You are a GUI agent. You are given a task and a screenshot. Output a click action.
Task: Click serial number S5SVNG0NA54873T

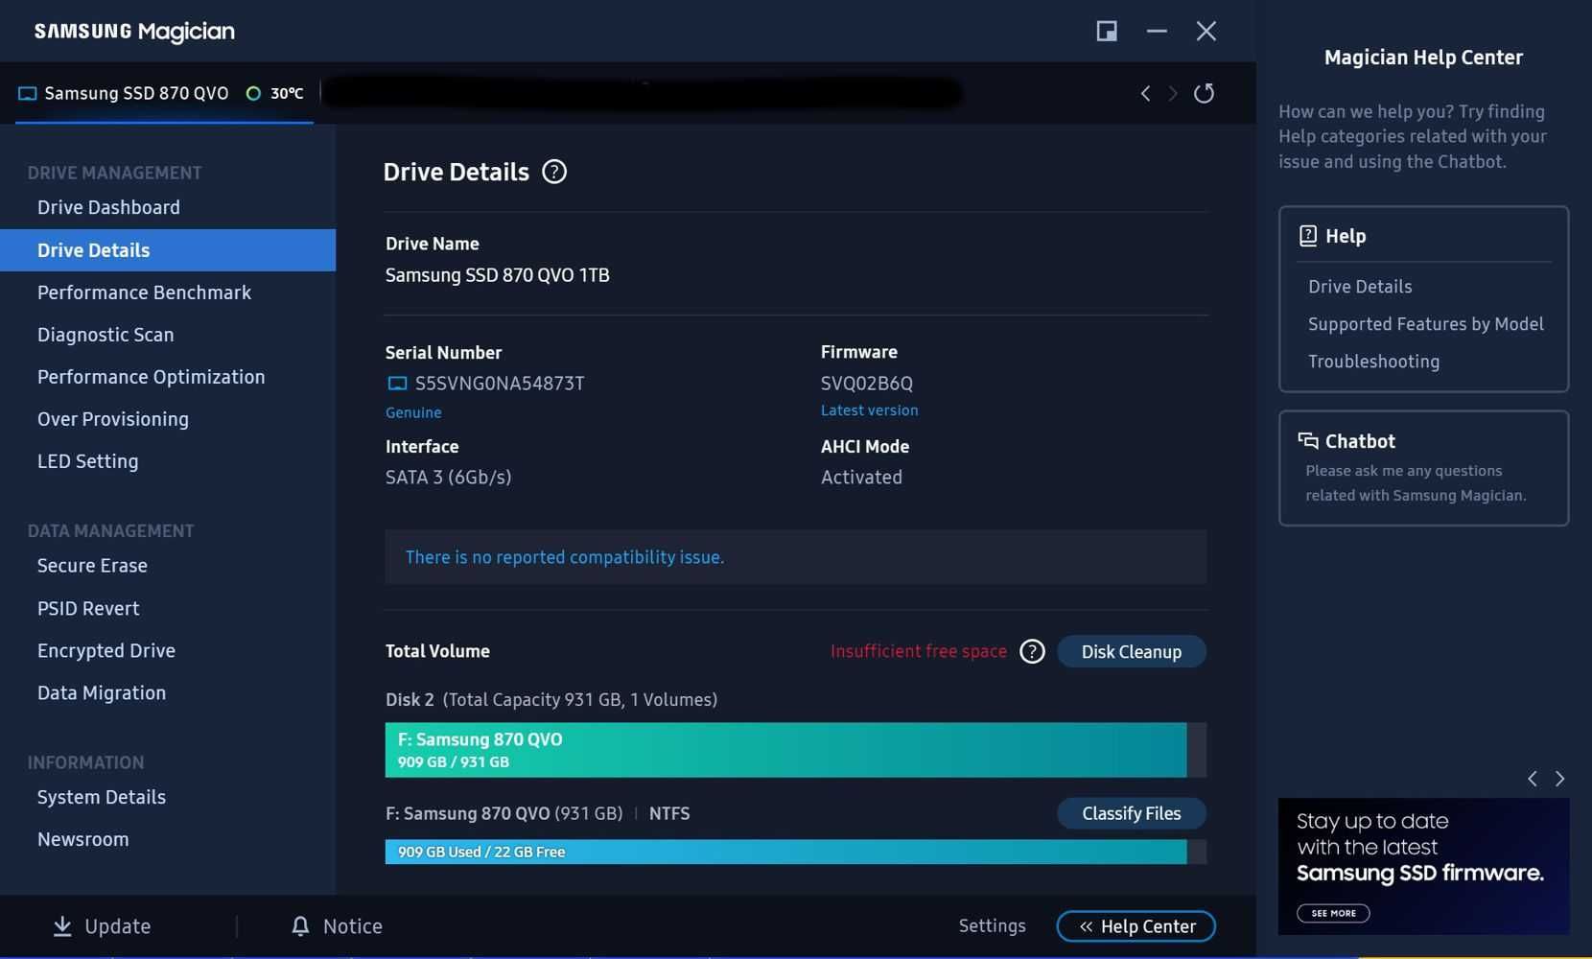click(500, 384)
